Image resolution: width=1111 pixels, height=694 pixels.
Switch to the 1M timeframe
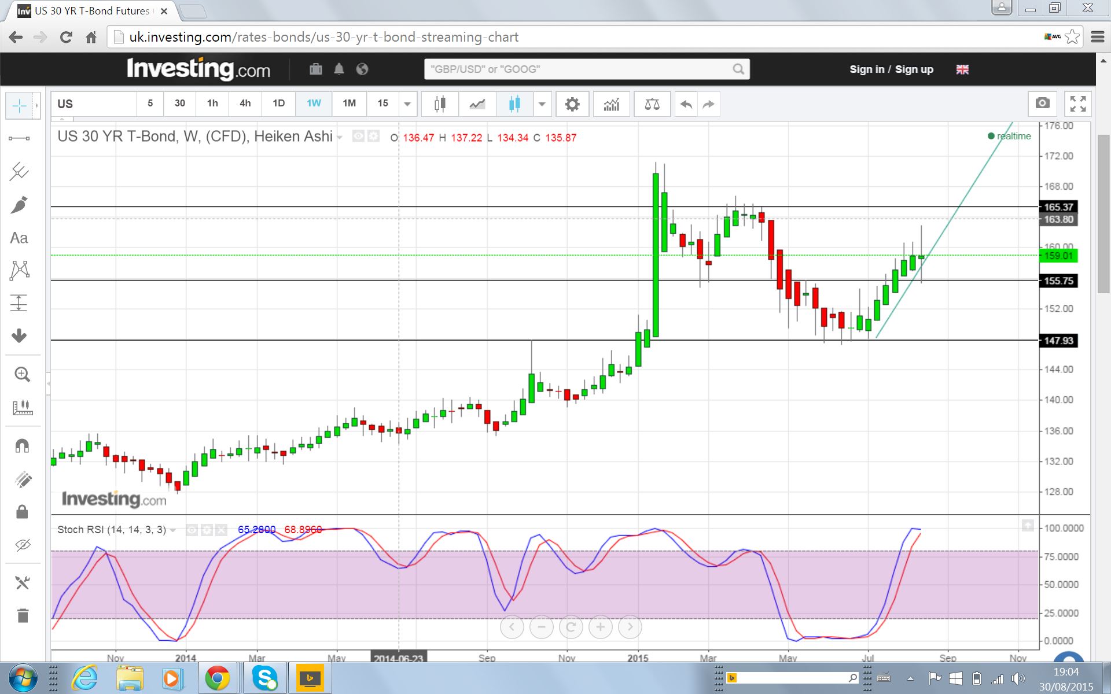(x=349, y=104)
